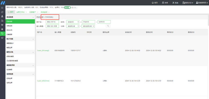Click the blue app logo top left
This screenshot has width=209, height=99.
click(3, 3)
